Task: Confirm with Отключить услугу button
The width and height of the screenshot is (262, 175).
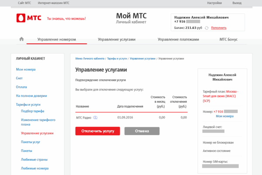Action: pos(97,131)
